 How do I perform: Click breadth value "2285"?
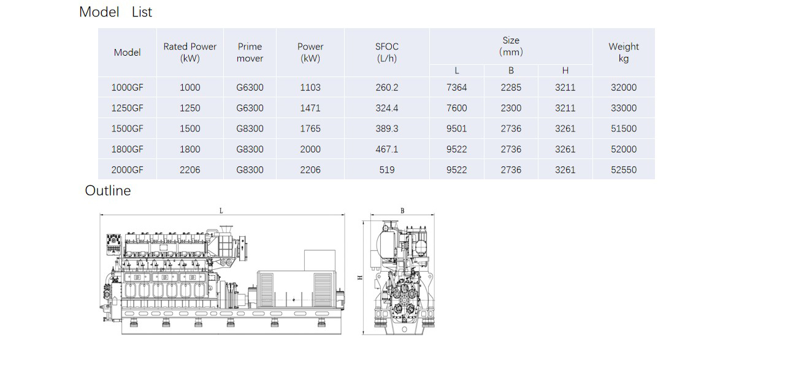click(511, 88)
